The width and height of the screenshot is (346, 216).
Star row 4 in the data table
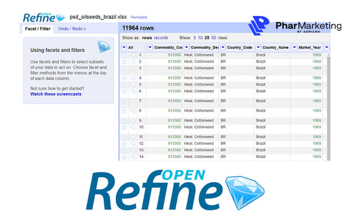tap(124, 78)
